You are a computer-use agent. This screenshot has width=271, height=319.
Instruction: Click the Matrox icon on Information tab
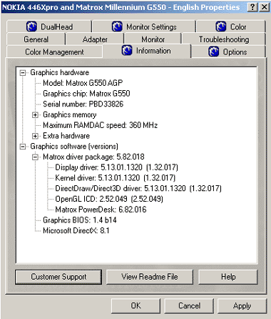(127, 50)
